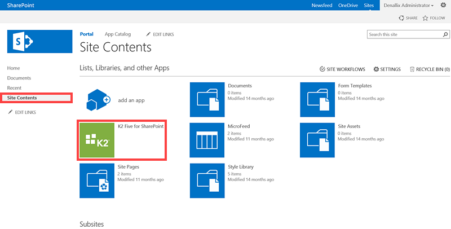The width and height of the screenshot is (451, 229).
Task: Open the Site Assets library icon
Action: 316,139
